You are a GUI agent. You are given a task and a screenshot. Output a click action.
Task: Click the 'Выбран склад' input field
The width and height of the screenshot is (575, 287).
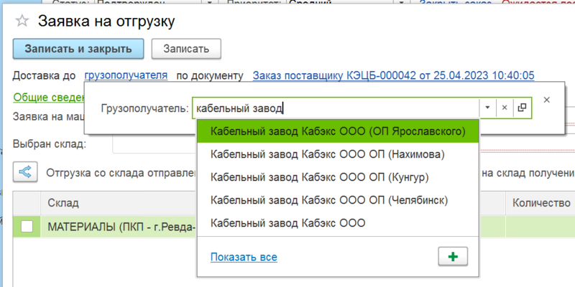click(x=154, y=143)
